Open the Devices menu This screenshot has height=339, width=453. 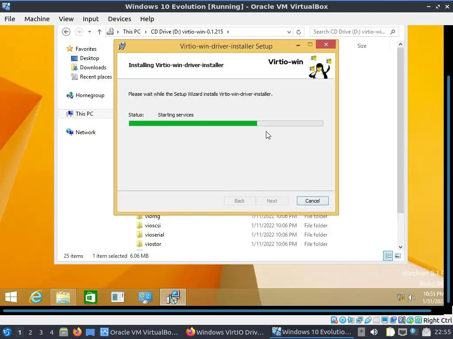click(x=119, y=19)
